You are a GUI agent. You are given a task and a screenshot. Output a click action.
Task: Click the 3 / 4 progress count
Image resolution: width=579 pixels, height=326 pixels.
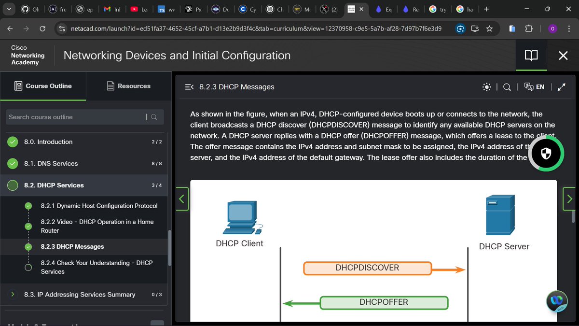point(156,185)
